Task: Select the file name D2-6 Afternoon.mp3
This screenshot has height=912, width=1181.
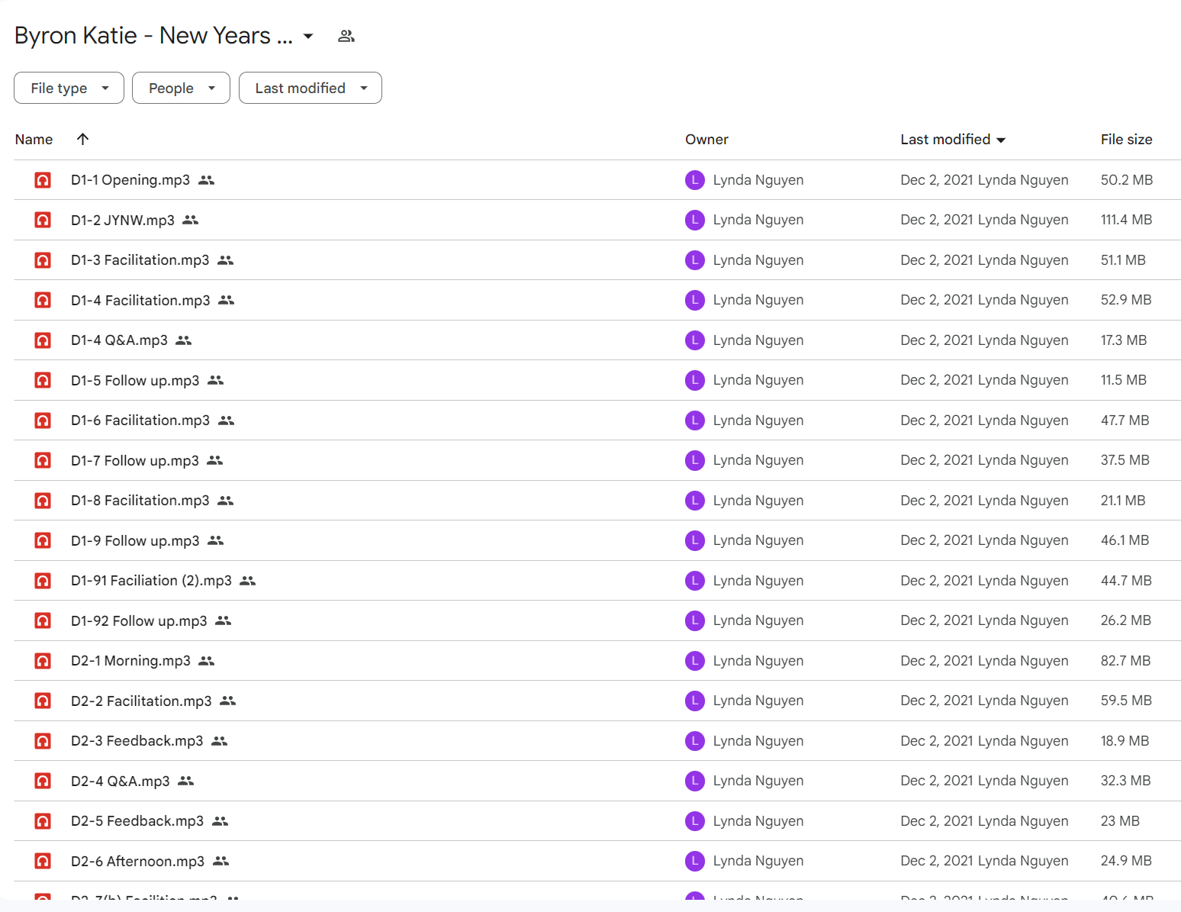Action: point(137,861)
